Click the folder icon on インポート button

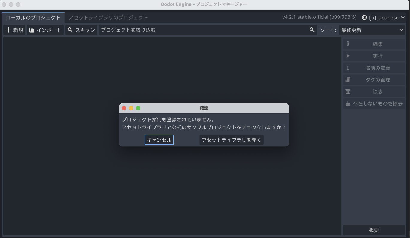point(32,30)
